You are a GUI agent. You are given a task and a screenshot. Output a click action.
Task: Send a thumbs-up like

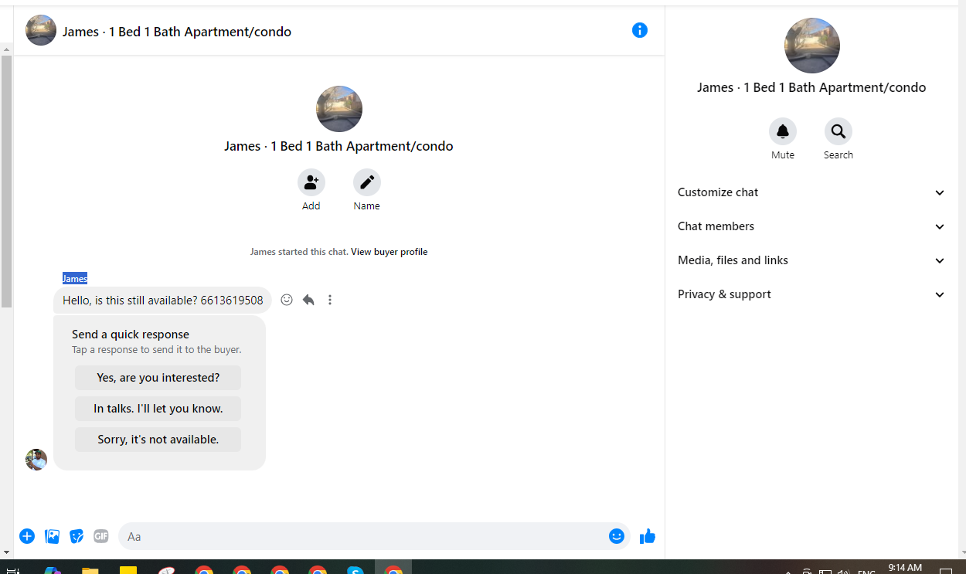(x=648, y=536)
